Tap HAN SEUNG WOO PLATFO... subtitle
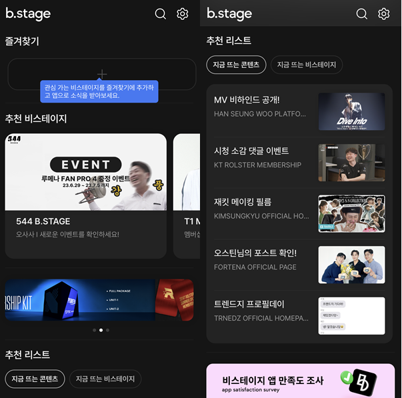402x398 pixels. pos(260,114)
